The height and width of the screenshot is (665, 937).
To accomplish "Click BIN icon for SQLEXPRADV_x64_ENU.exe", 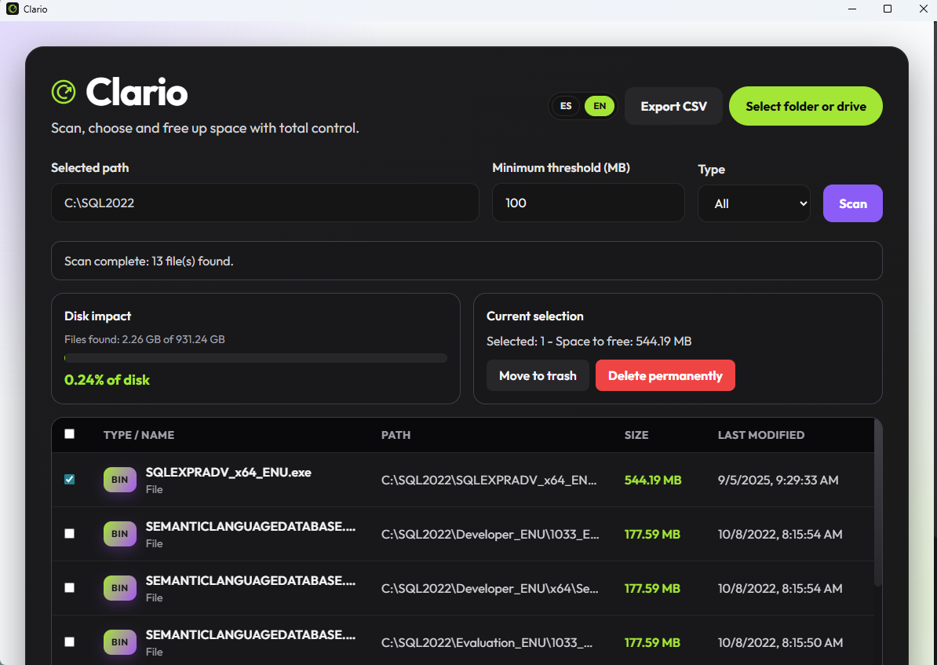I will coord(119,480).
